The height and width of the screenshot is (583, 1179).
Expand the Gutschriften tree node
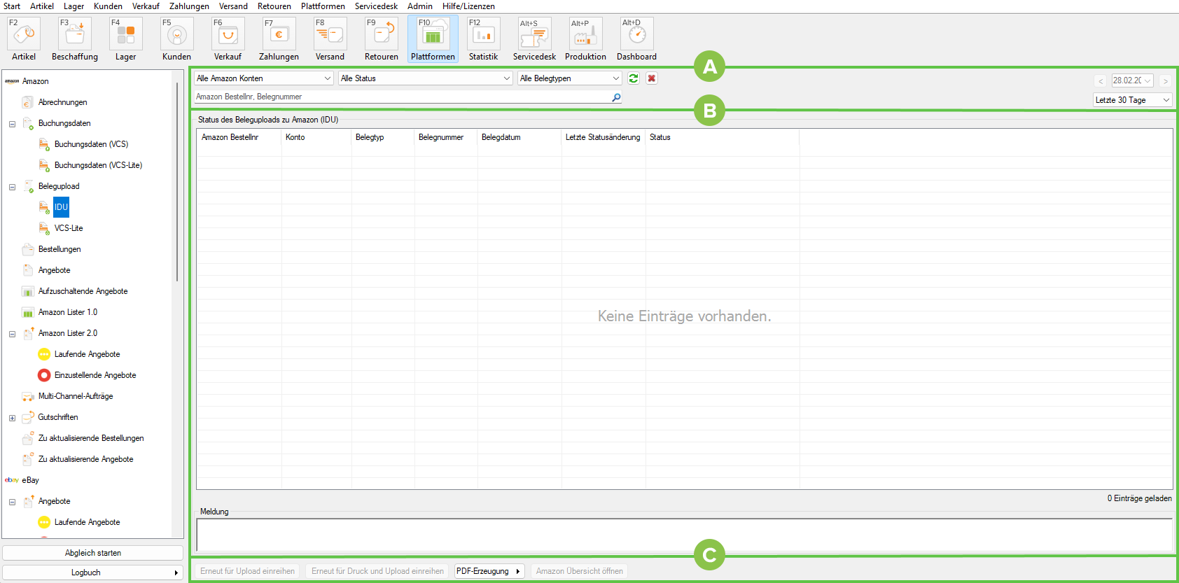(12, 418)
